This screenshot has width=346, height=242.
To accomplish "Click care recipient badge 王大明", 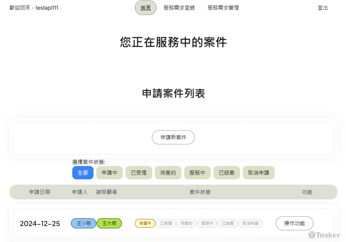I will (x=109, y=223).
